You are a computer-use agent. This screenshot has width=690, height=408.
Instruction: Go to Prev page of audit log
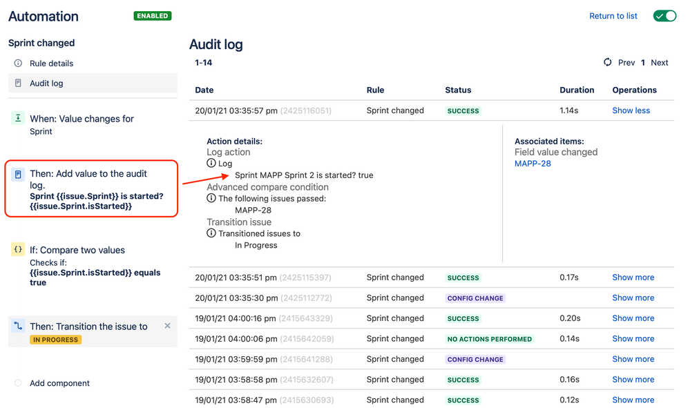click(x=626, y=62)
